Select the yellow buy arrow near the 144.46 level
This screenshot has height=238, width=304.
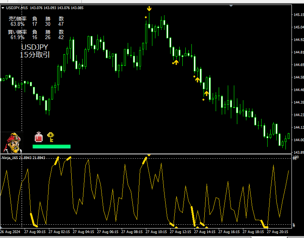pos(207,93)
